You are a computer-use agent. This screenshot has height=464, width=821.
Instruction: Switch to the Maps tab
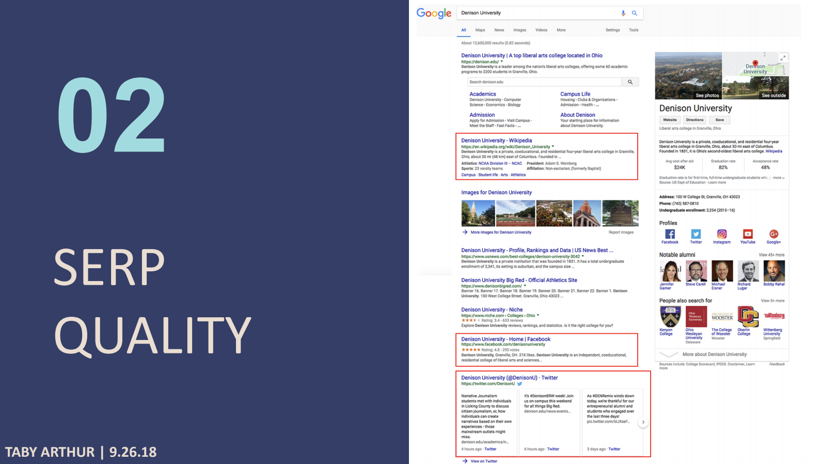pyautogui.click(x=480, y=30)
